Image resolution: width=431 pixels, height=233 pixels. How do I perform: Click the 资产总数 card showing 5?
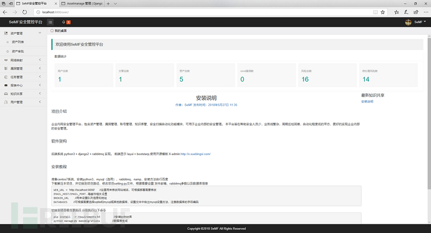coord(206,75)
